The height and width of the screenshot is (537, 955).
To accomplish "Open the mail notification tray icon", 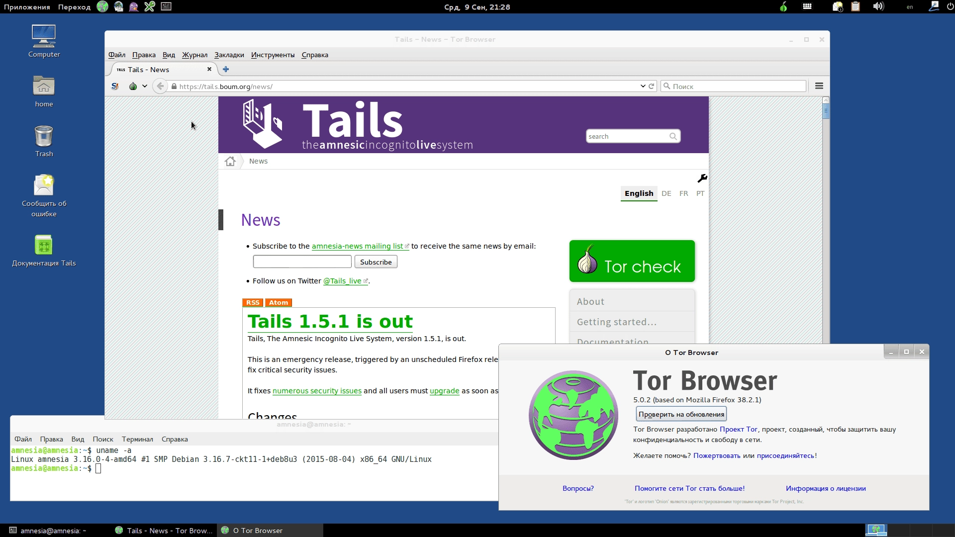I will 838,6.
